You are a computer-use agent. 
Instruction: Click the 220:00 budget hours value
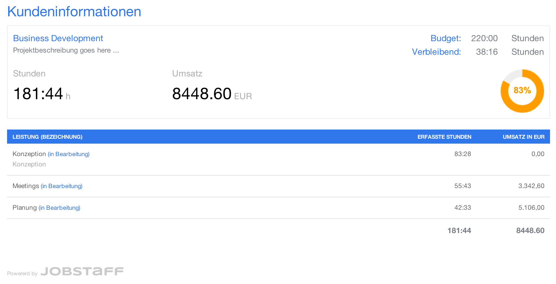coord(484,38)
